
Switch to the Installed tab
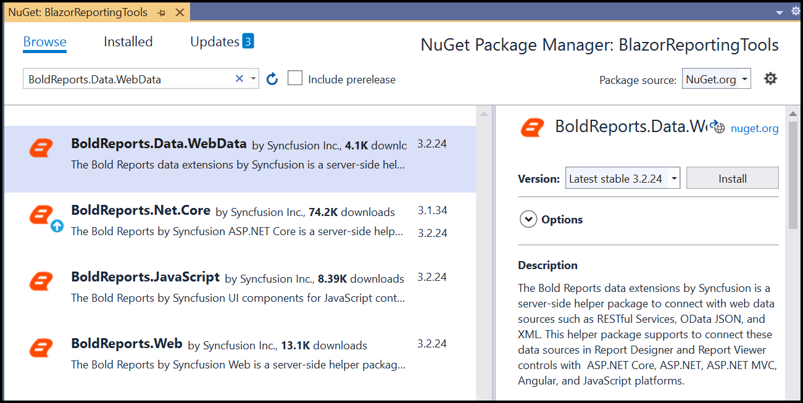click(128, 42)
